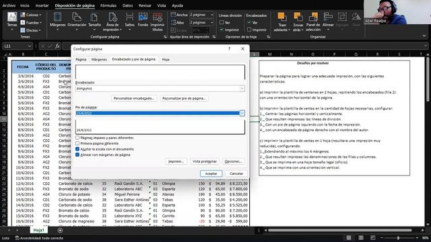Screen dimensions: 431x242
Task: Click the formula bar input field
Action: [244, 46]
